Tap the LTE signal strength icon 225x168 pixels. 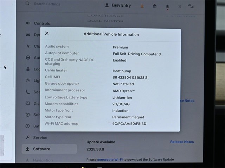(191, 6)
